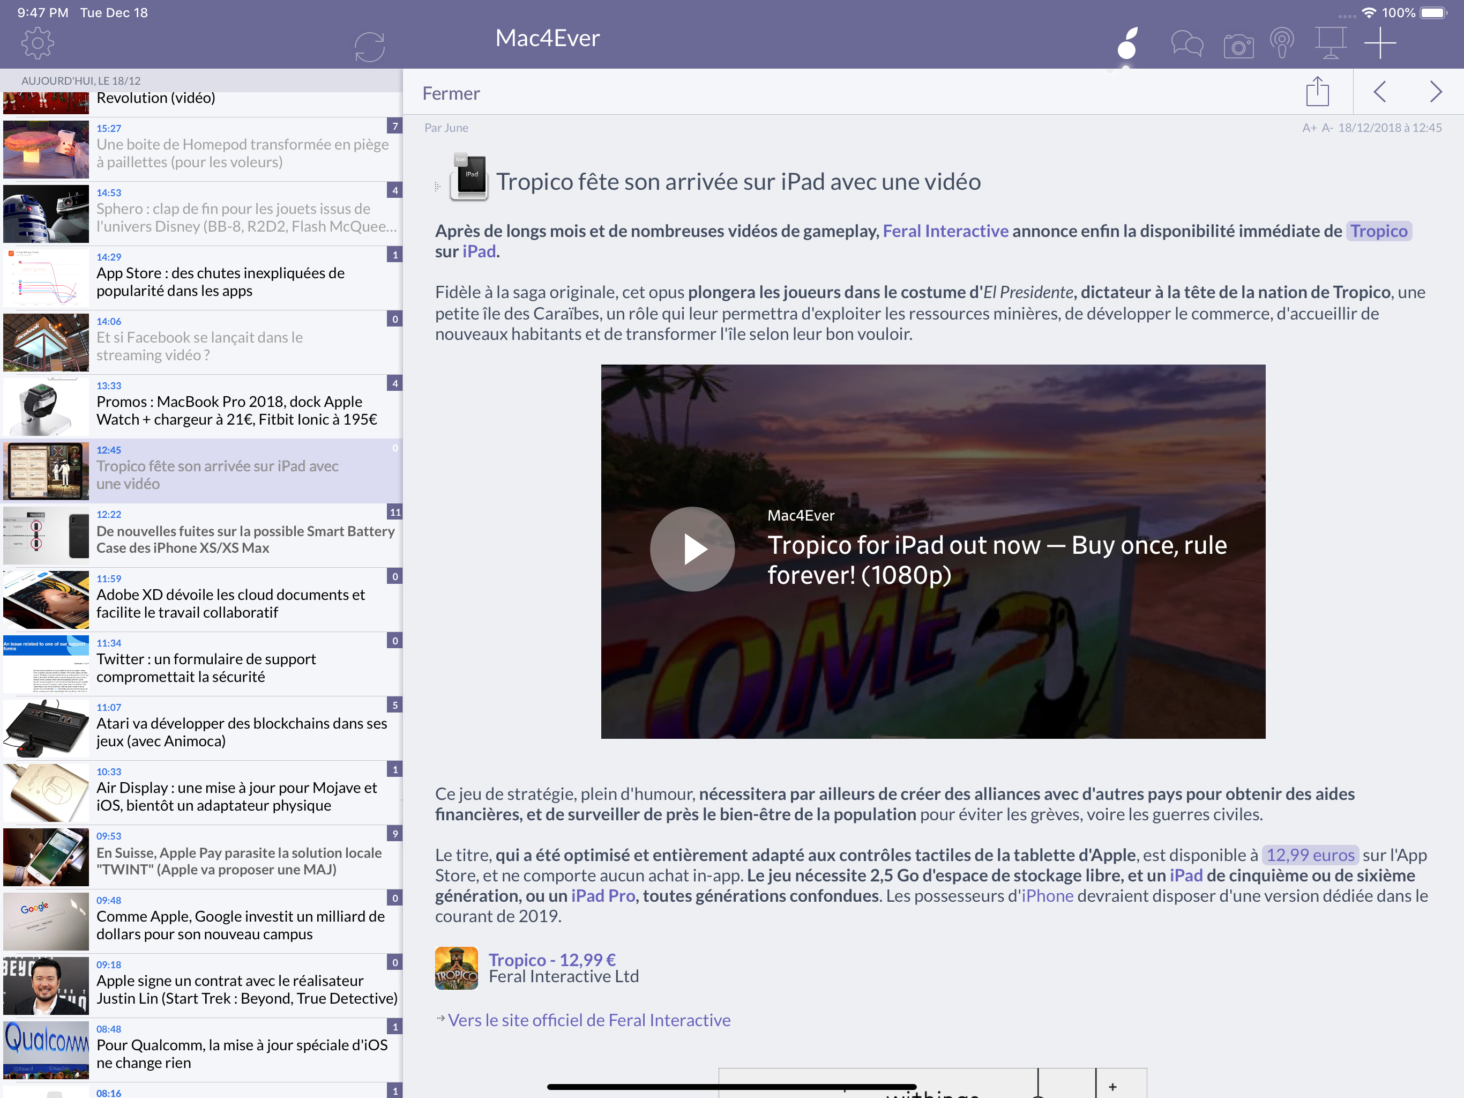Open the settings gear in the top bar

(37, 44)
